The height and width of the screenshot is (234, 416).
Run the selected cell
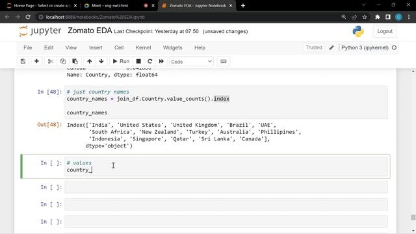(121, 61)
